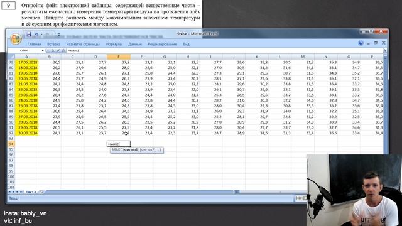The image size is (402, 226).
Task: Open Insert Function fx icon
Action: 63,51
